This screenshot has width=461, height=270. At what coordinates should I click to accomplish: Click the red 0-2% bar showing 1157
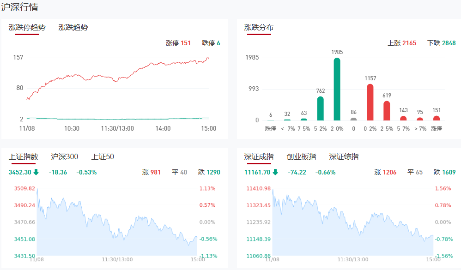(370, 102)
